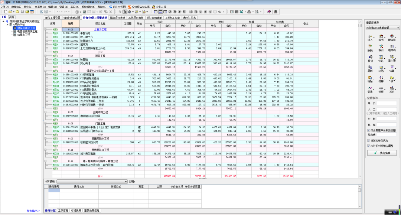Switch to the 费用汇总表 tab
Viewport: 401px width, 215px height.
click(189, 18)
